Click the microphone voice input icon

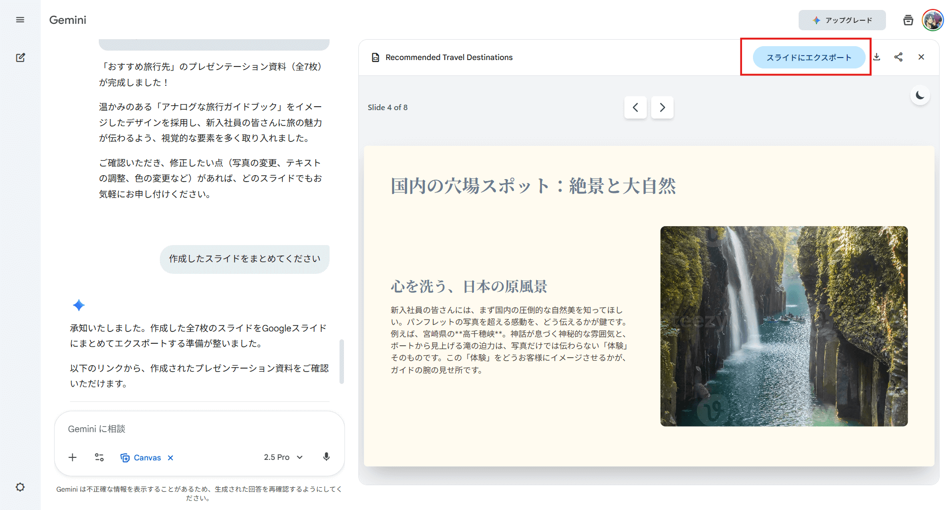coord(326,457)
